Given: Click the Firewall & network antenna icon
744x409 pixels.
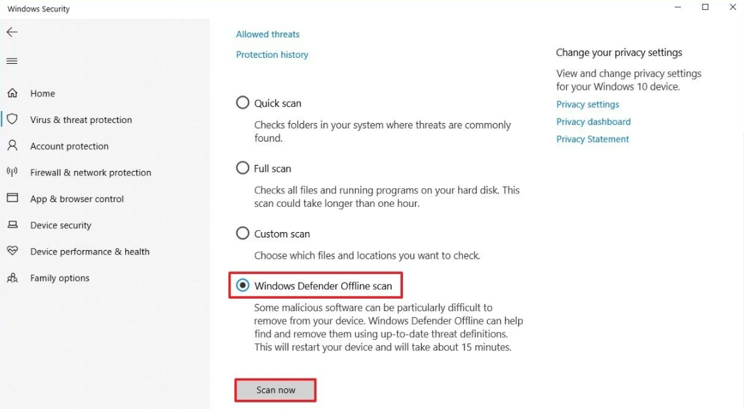Looking at the screenshot, I should pos(13,172).
